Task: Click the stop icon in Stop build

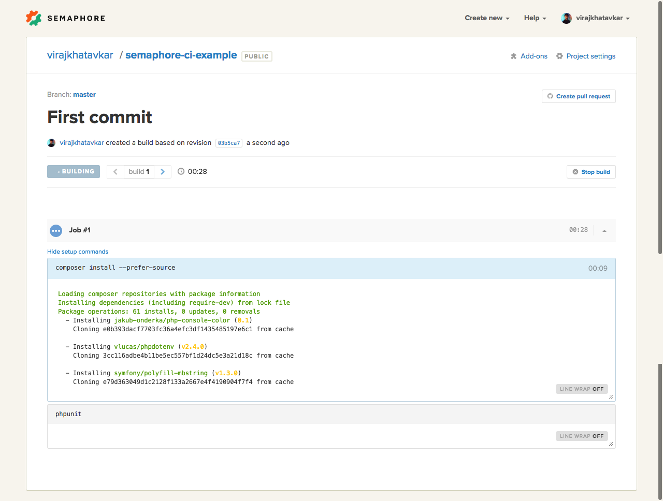Action: [575, 172]
